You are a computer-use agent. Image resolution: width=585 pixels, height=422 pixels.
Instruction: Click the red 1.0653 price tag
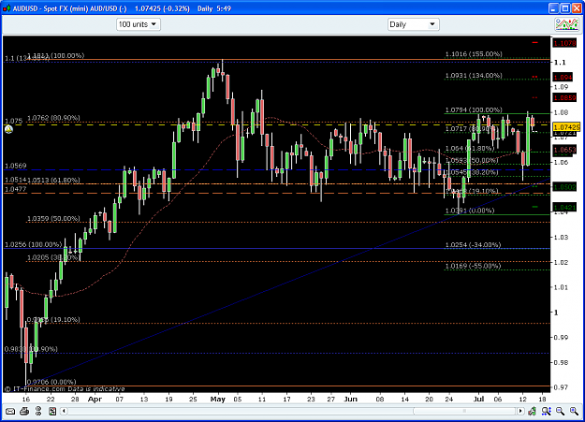click(x=564, y=150)
